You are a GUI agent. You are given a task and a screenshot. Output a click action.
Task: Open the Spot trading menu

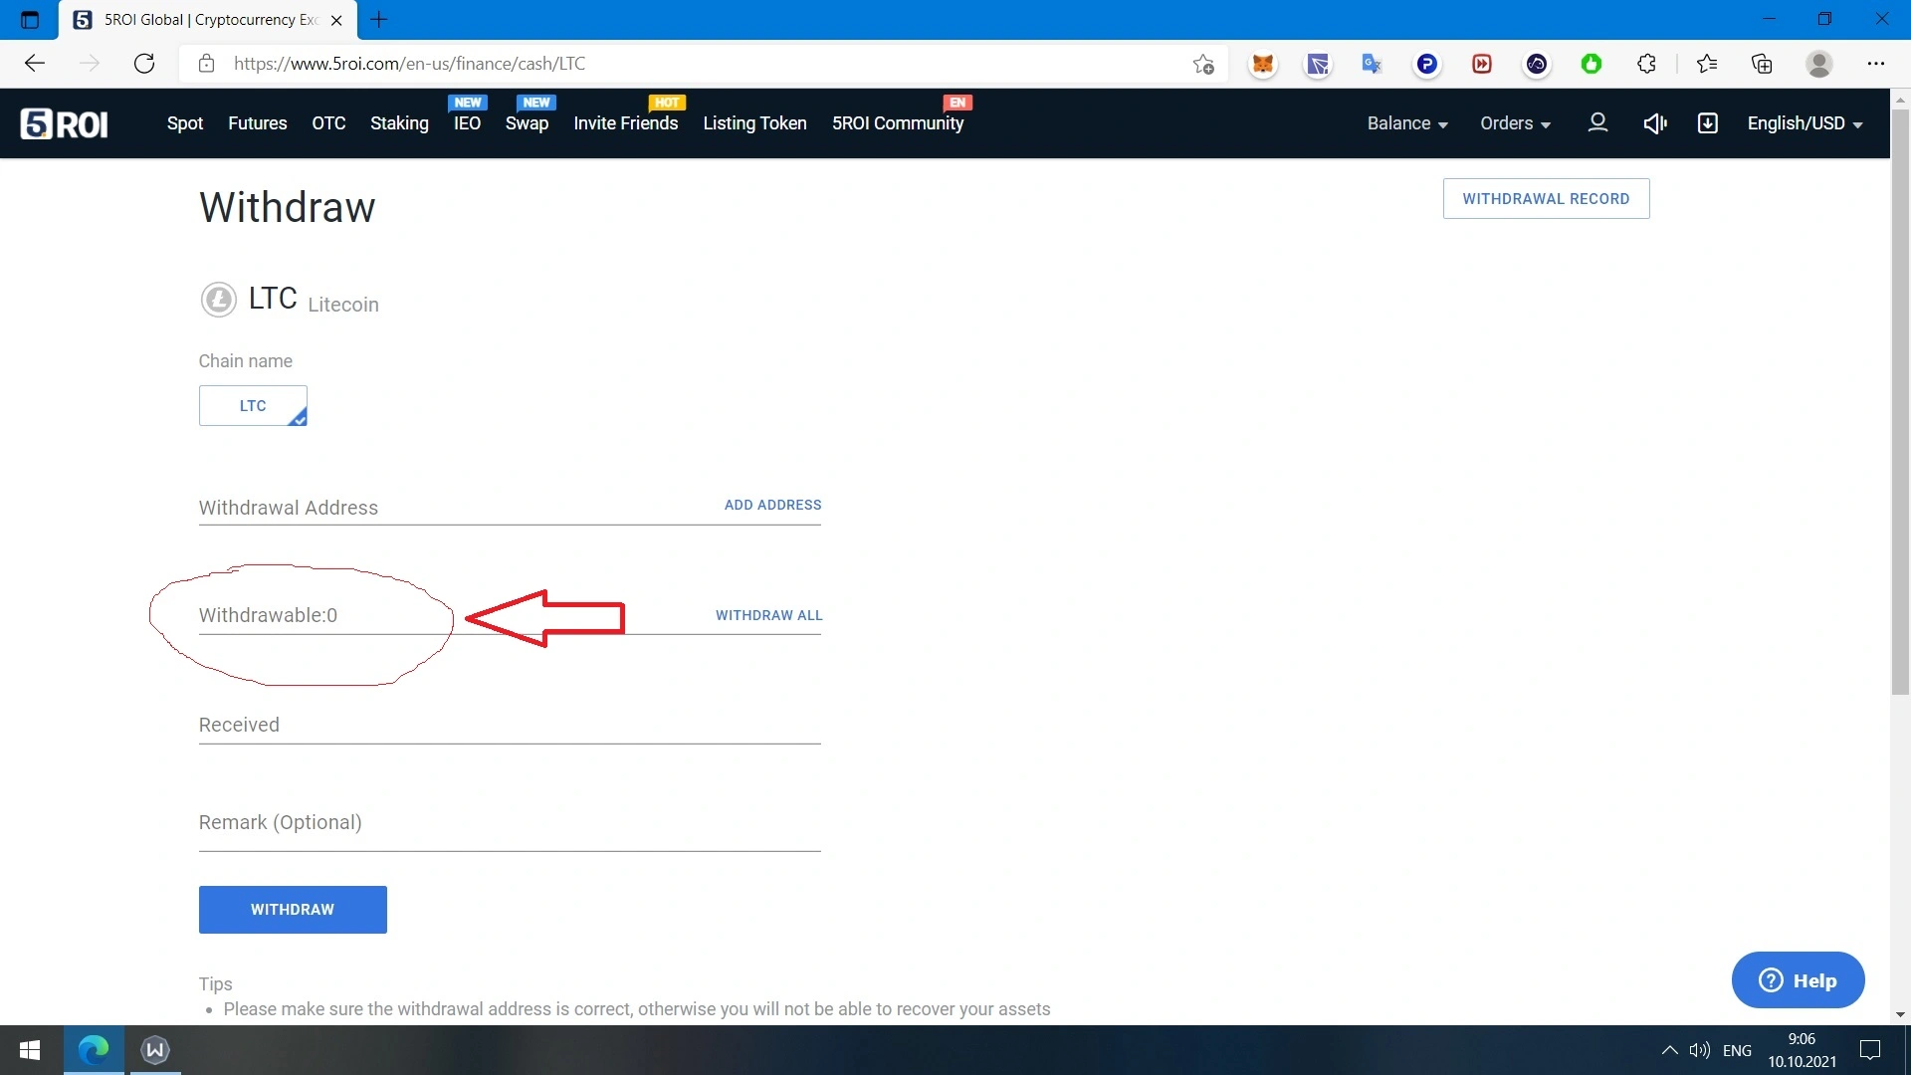pos(185,123)
